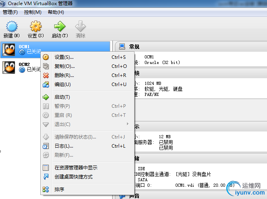The width and height of the screenshot is (267, 199).
Task: Choose 启动(T) from the context menu
Action: point(87,97)
